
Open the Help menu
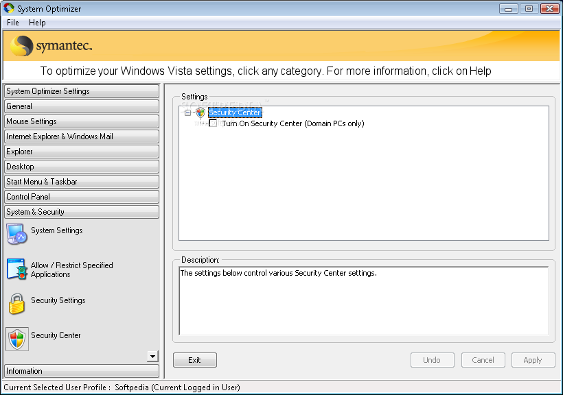[x=37, y=23]
